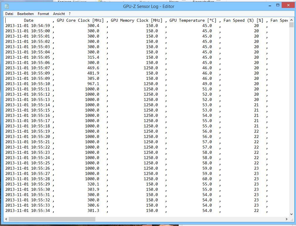Click core clock value 305.0

coord(93,79)
